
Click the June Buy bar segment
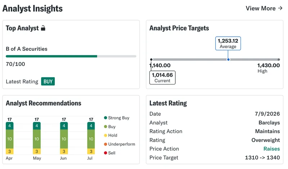(x=64, y=139)
